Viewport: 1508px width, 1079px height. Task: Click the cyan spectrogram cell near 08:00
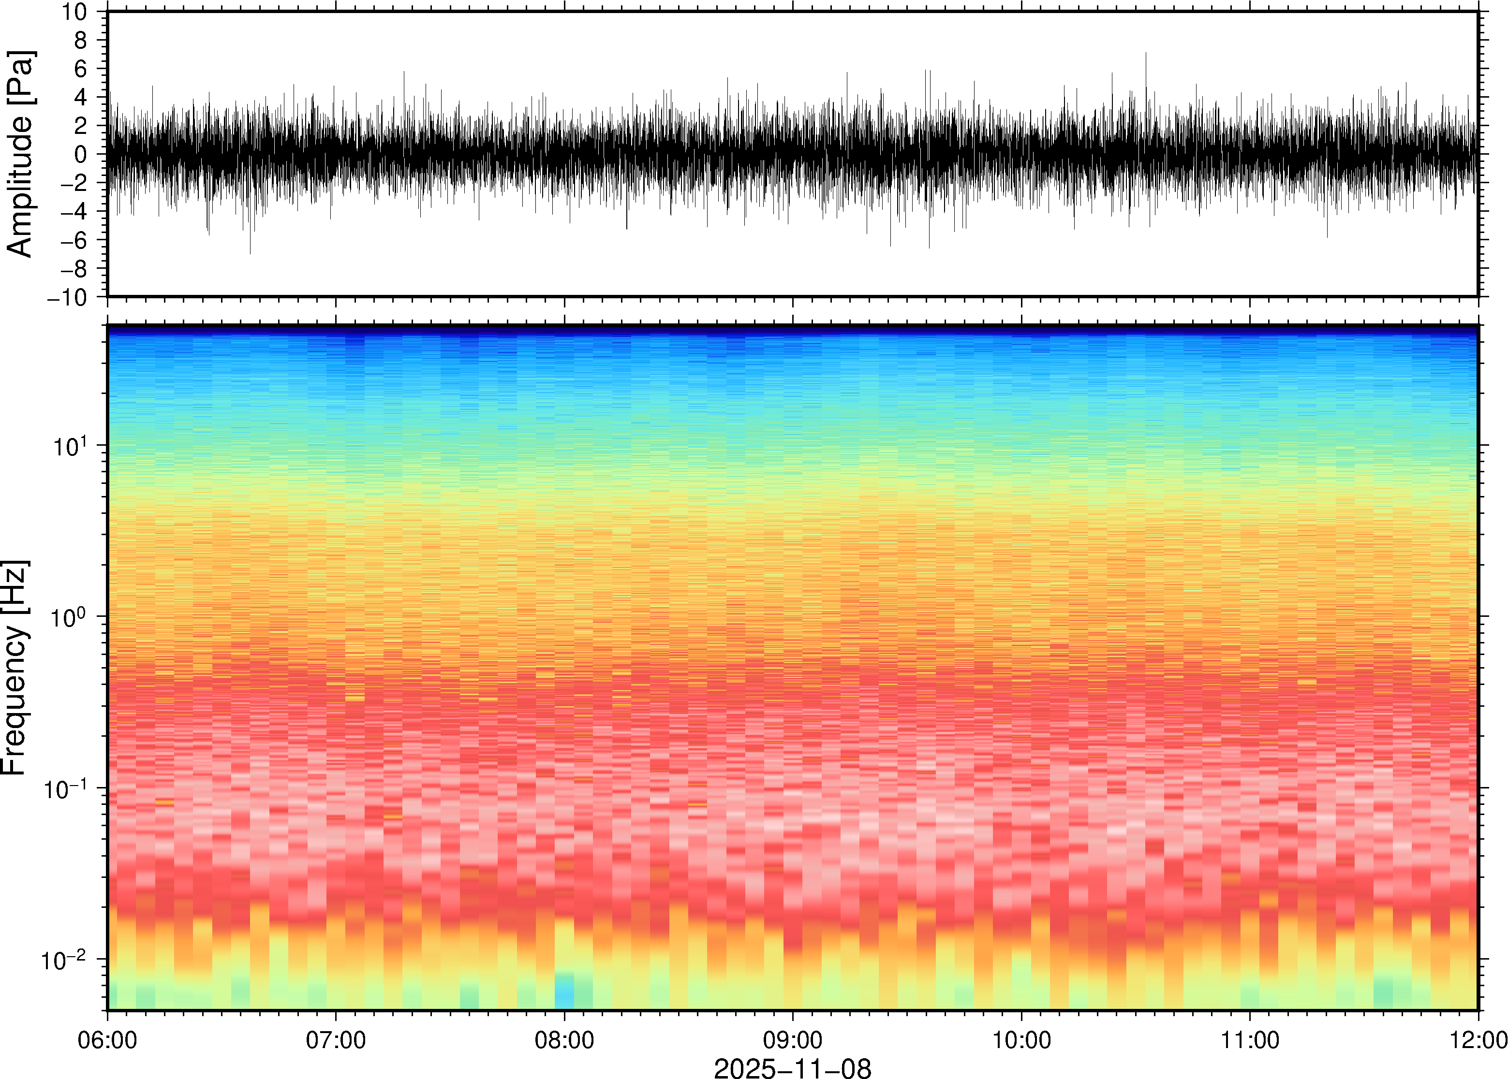tap(564, 994)
